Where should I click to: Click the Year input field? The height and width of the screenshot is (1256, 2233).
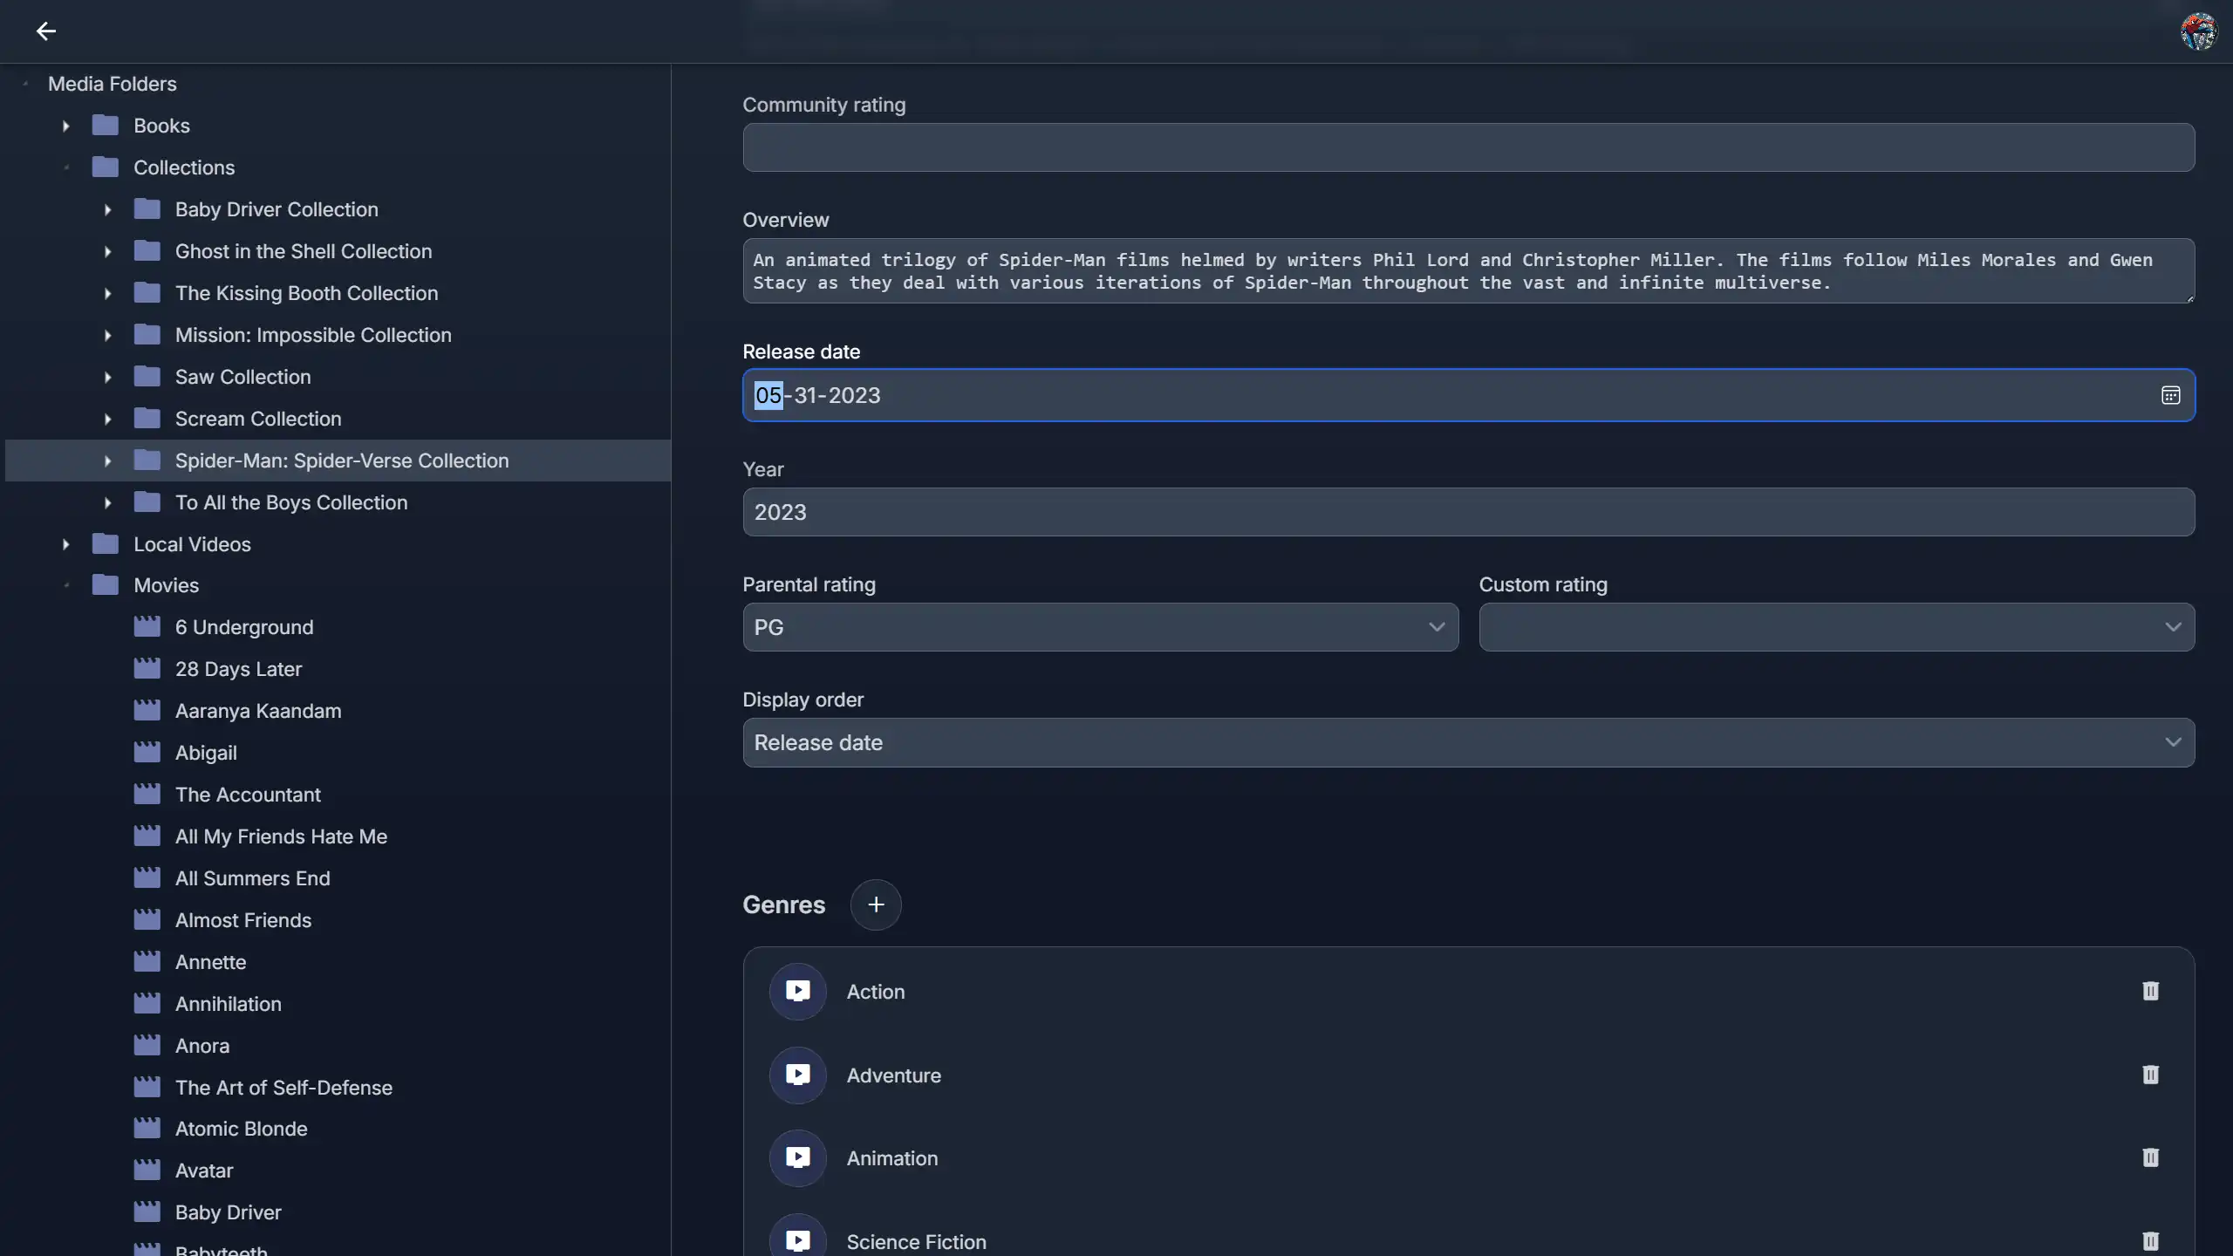pos(1468,512)
